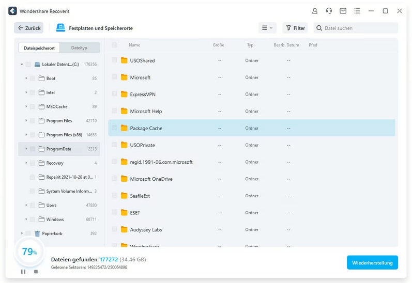The width and height of the screenshot is (412, 283).
Task: Click the Zurück back button
Action: coord(29,28)
